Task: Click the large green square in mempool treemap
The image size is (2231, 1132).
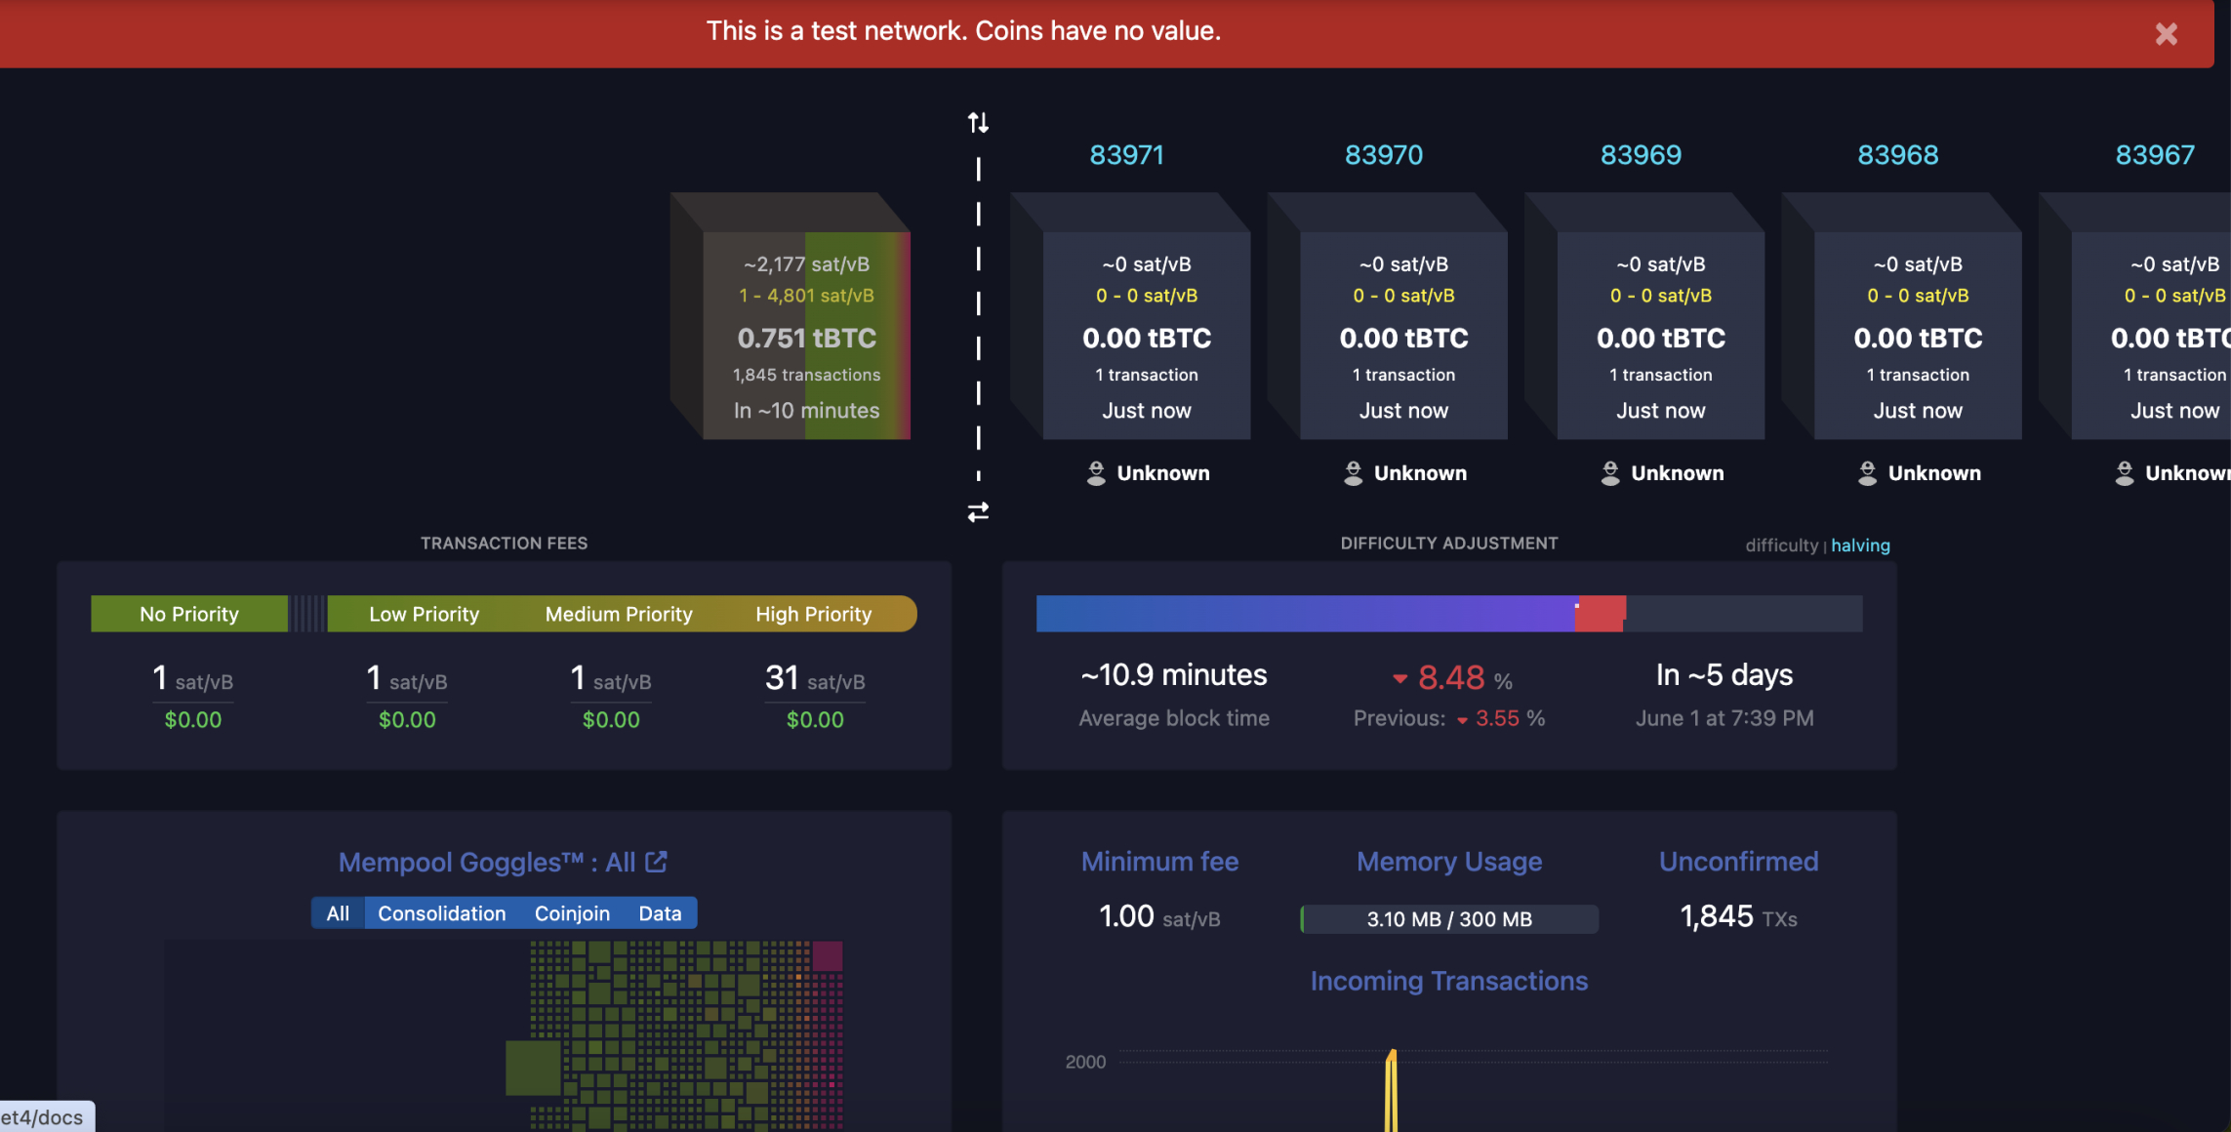Action: (533, 1068)
